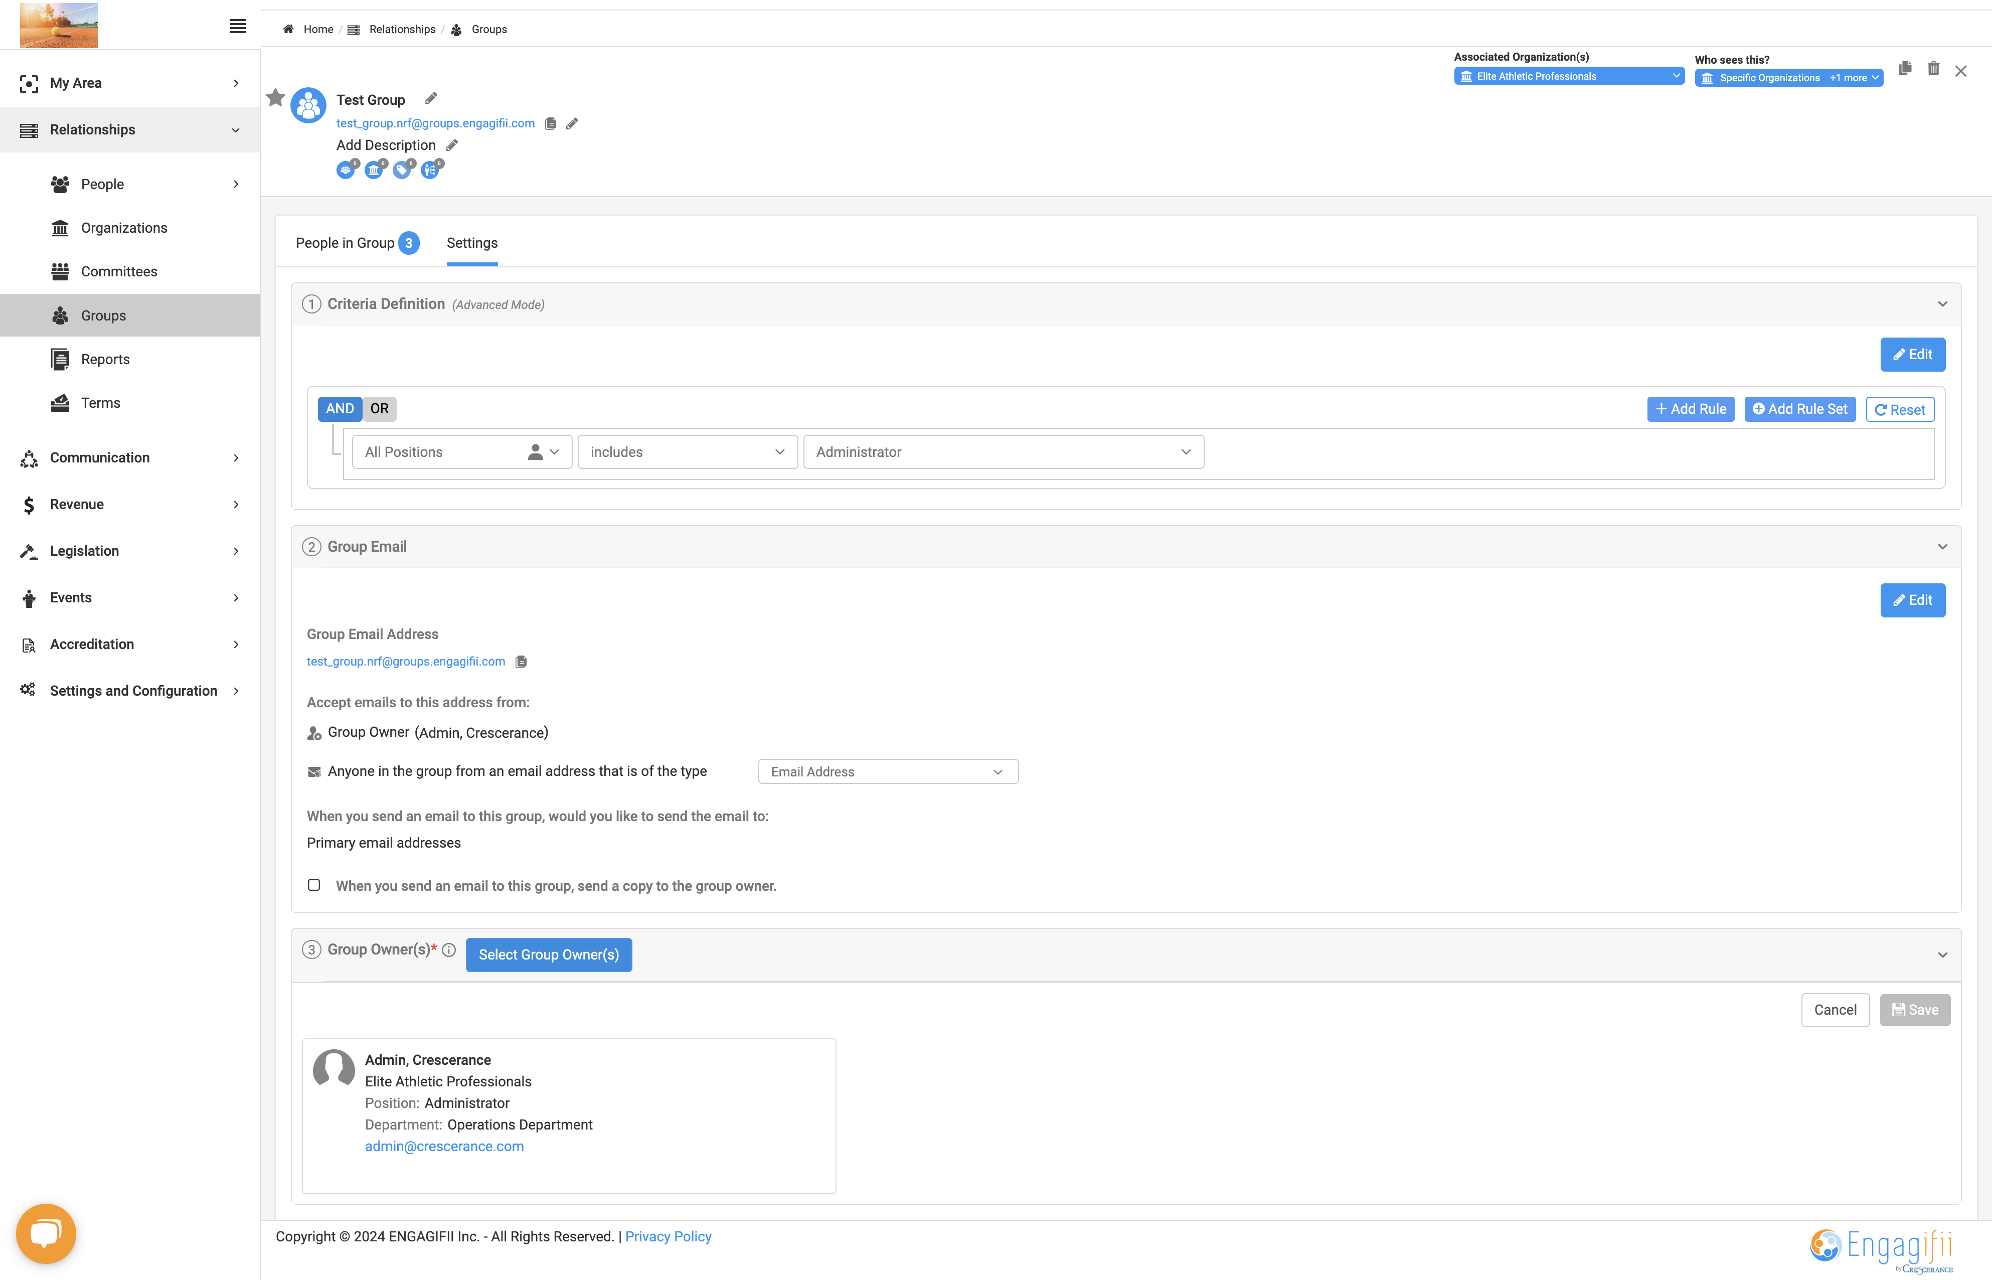The image size is (1992, 1280).
Task: Mark Test Group as favorite star
Action: [x=276, y=98]
